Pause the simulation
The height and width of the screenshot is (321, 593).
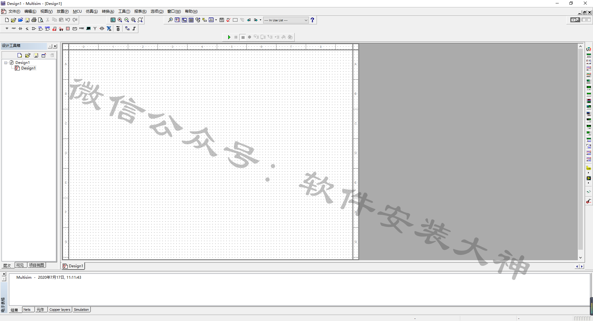236,37
